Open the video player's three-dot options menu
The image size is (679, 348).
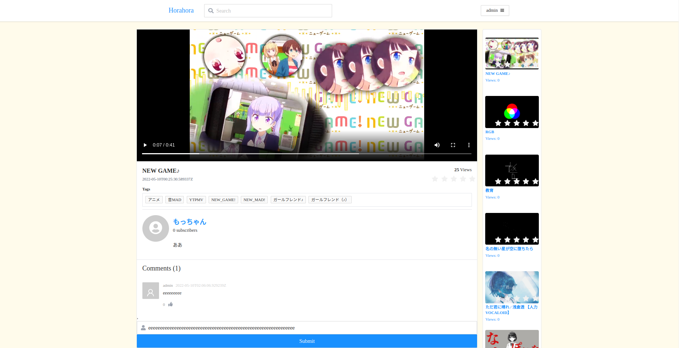469,145
